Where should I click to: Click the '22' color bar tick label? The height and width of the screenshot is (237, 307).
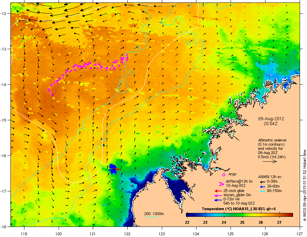187,222
